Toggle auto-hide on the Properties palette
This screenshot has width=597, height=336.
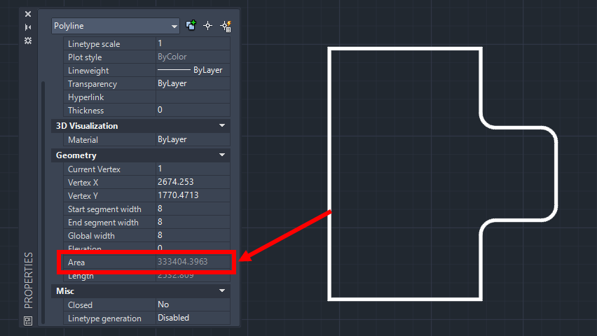28,27
